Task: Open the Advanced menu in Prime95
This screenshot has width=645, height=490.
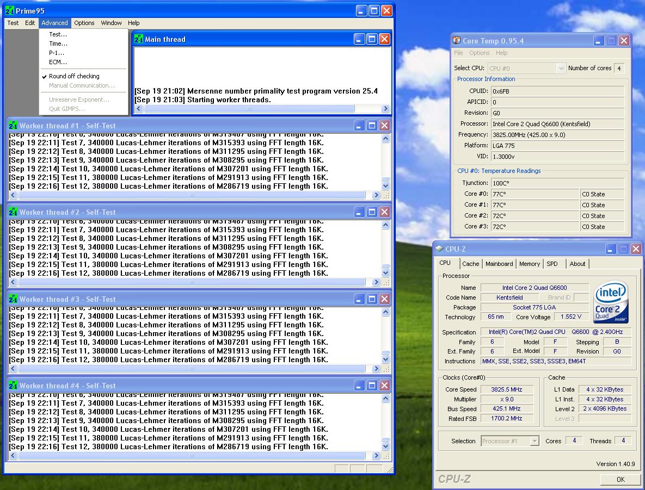Action: (x=54, y=23)
